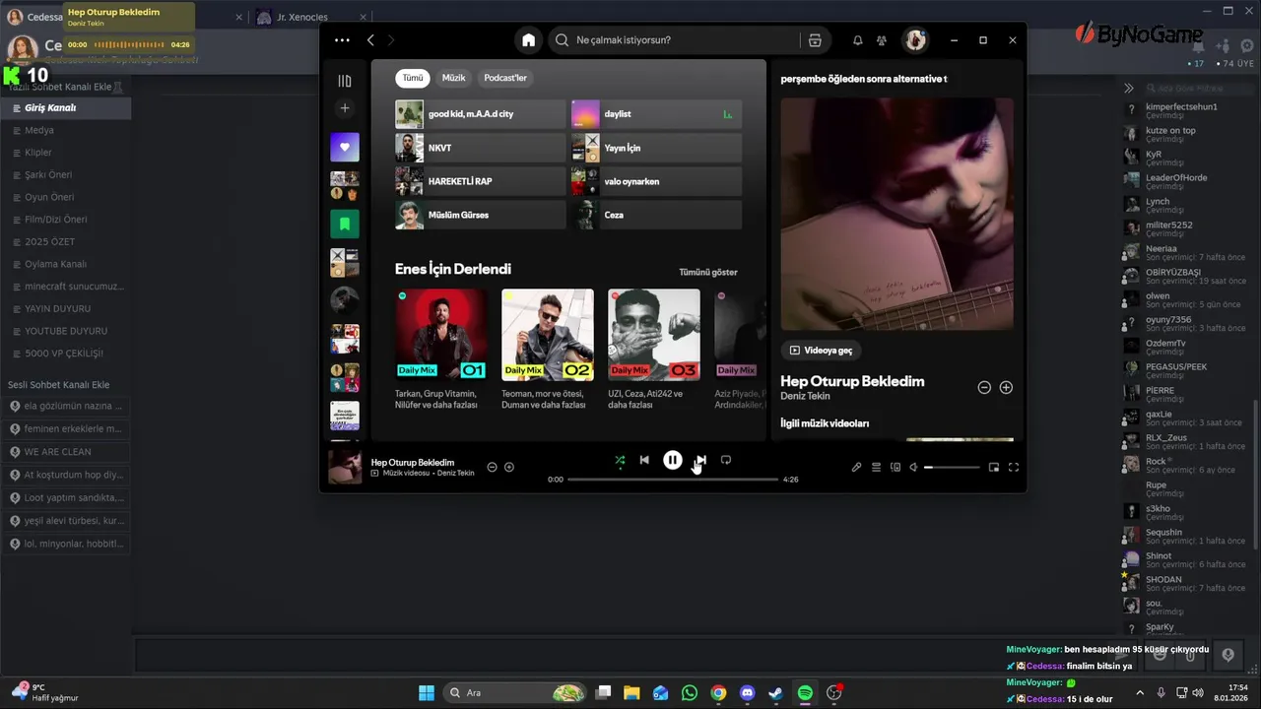1261x709 pixels.
Task: Collapse Discord member list chevron
Action: pos(1129,89)
